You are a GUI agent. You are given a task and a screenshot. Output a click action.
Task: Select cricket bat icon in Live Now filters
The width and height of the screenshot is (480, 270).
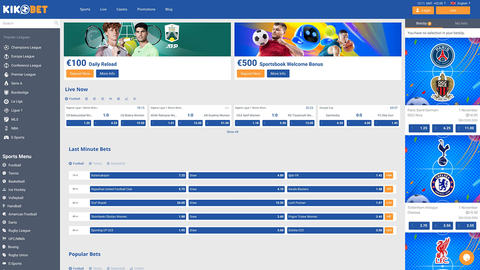pos(126,99)
